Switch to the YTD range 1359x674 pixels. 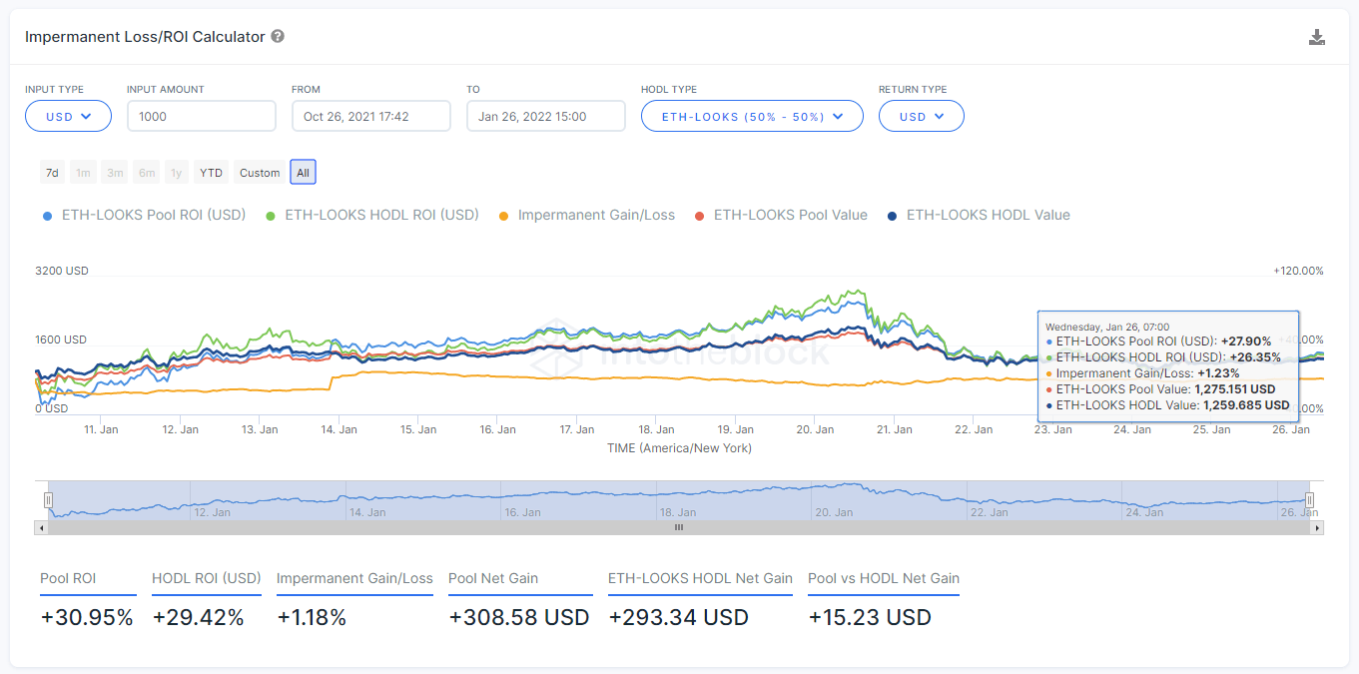[211, 172]
